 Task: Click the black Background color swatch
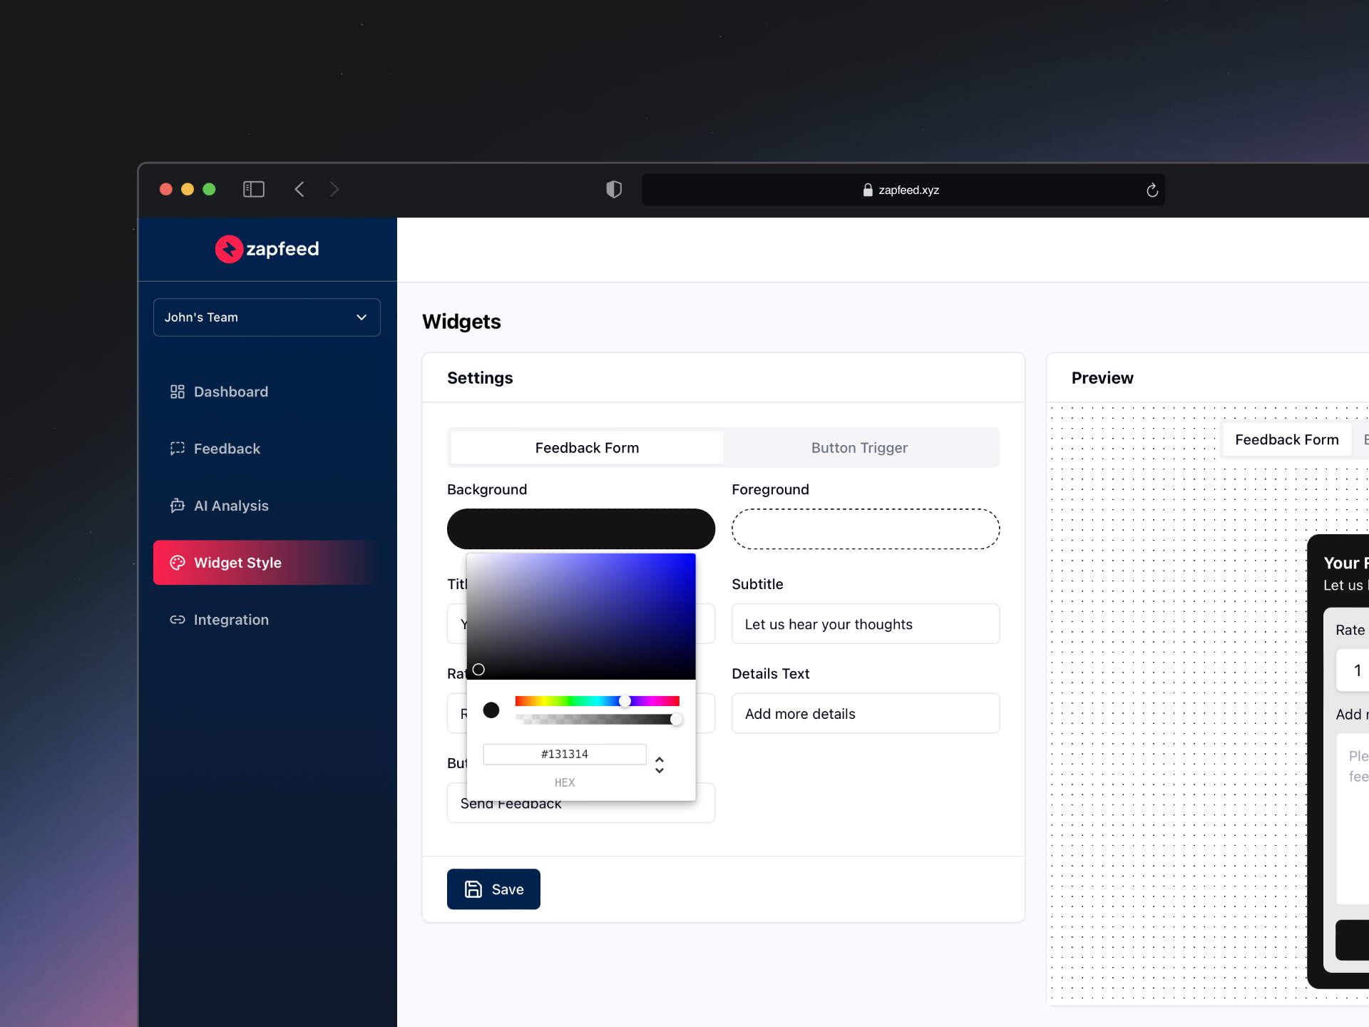580,528
